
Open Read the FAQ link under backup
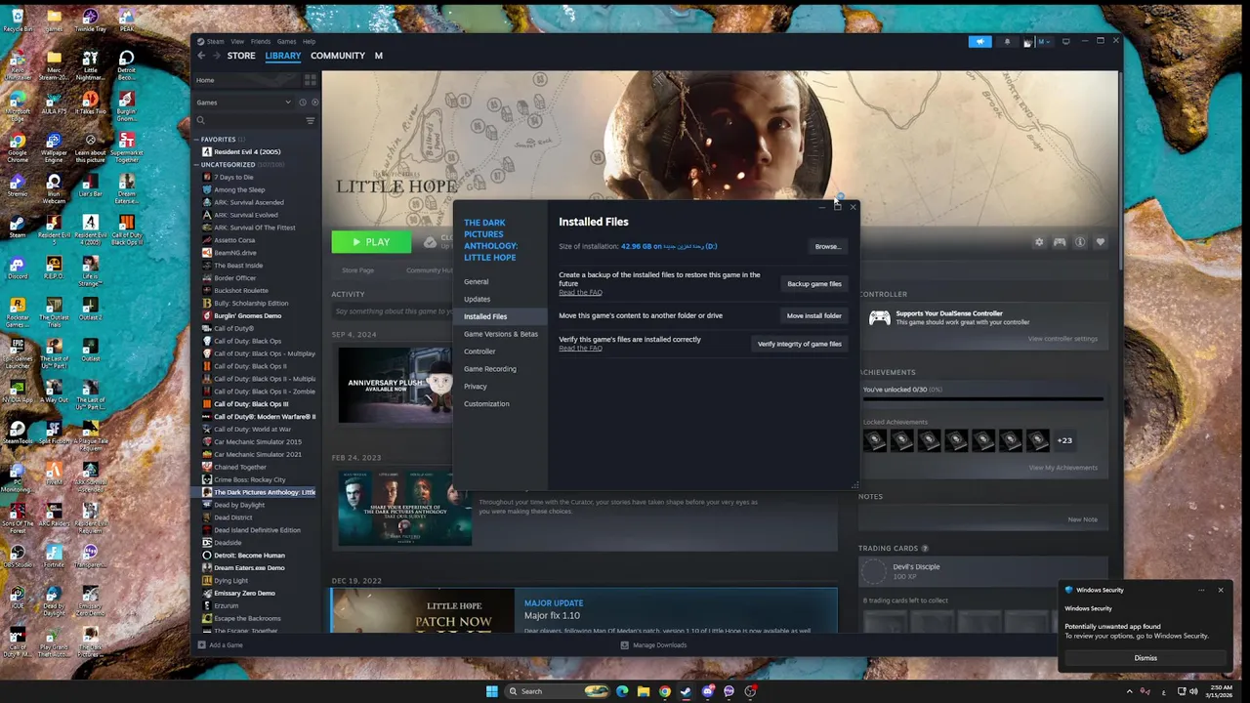(x=580, y=293)
